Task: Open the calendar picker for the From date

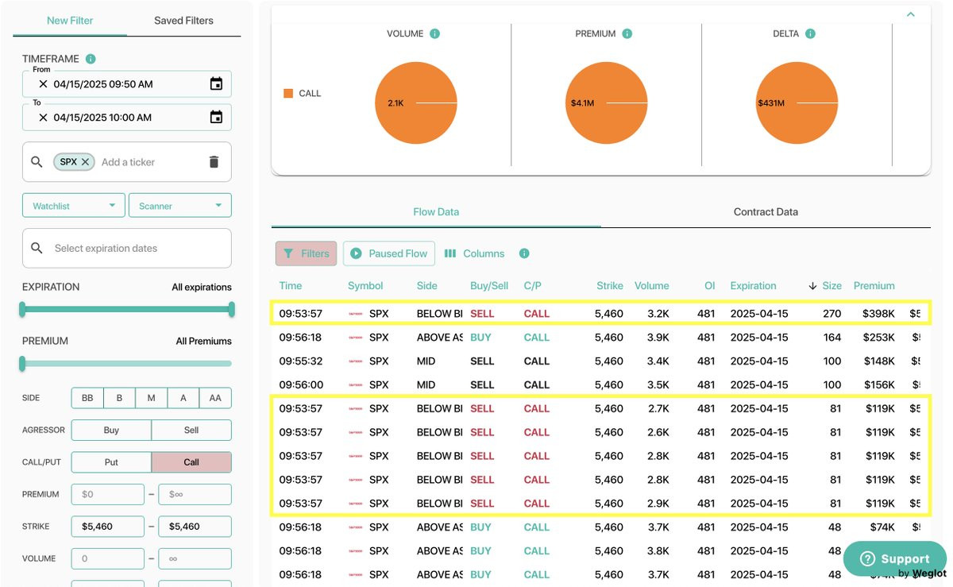Action: pyautogui.click(x=216, y=83)
